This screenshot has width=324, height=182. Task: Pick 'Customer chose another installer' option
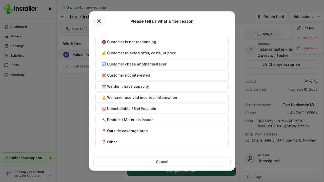[x=162, y=64]
